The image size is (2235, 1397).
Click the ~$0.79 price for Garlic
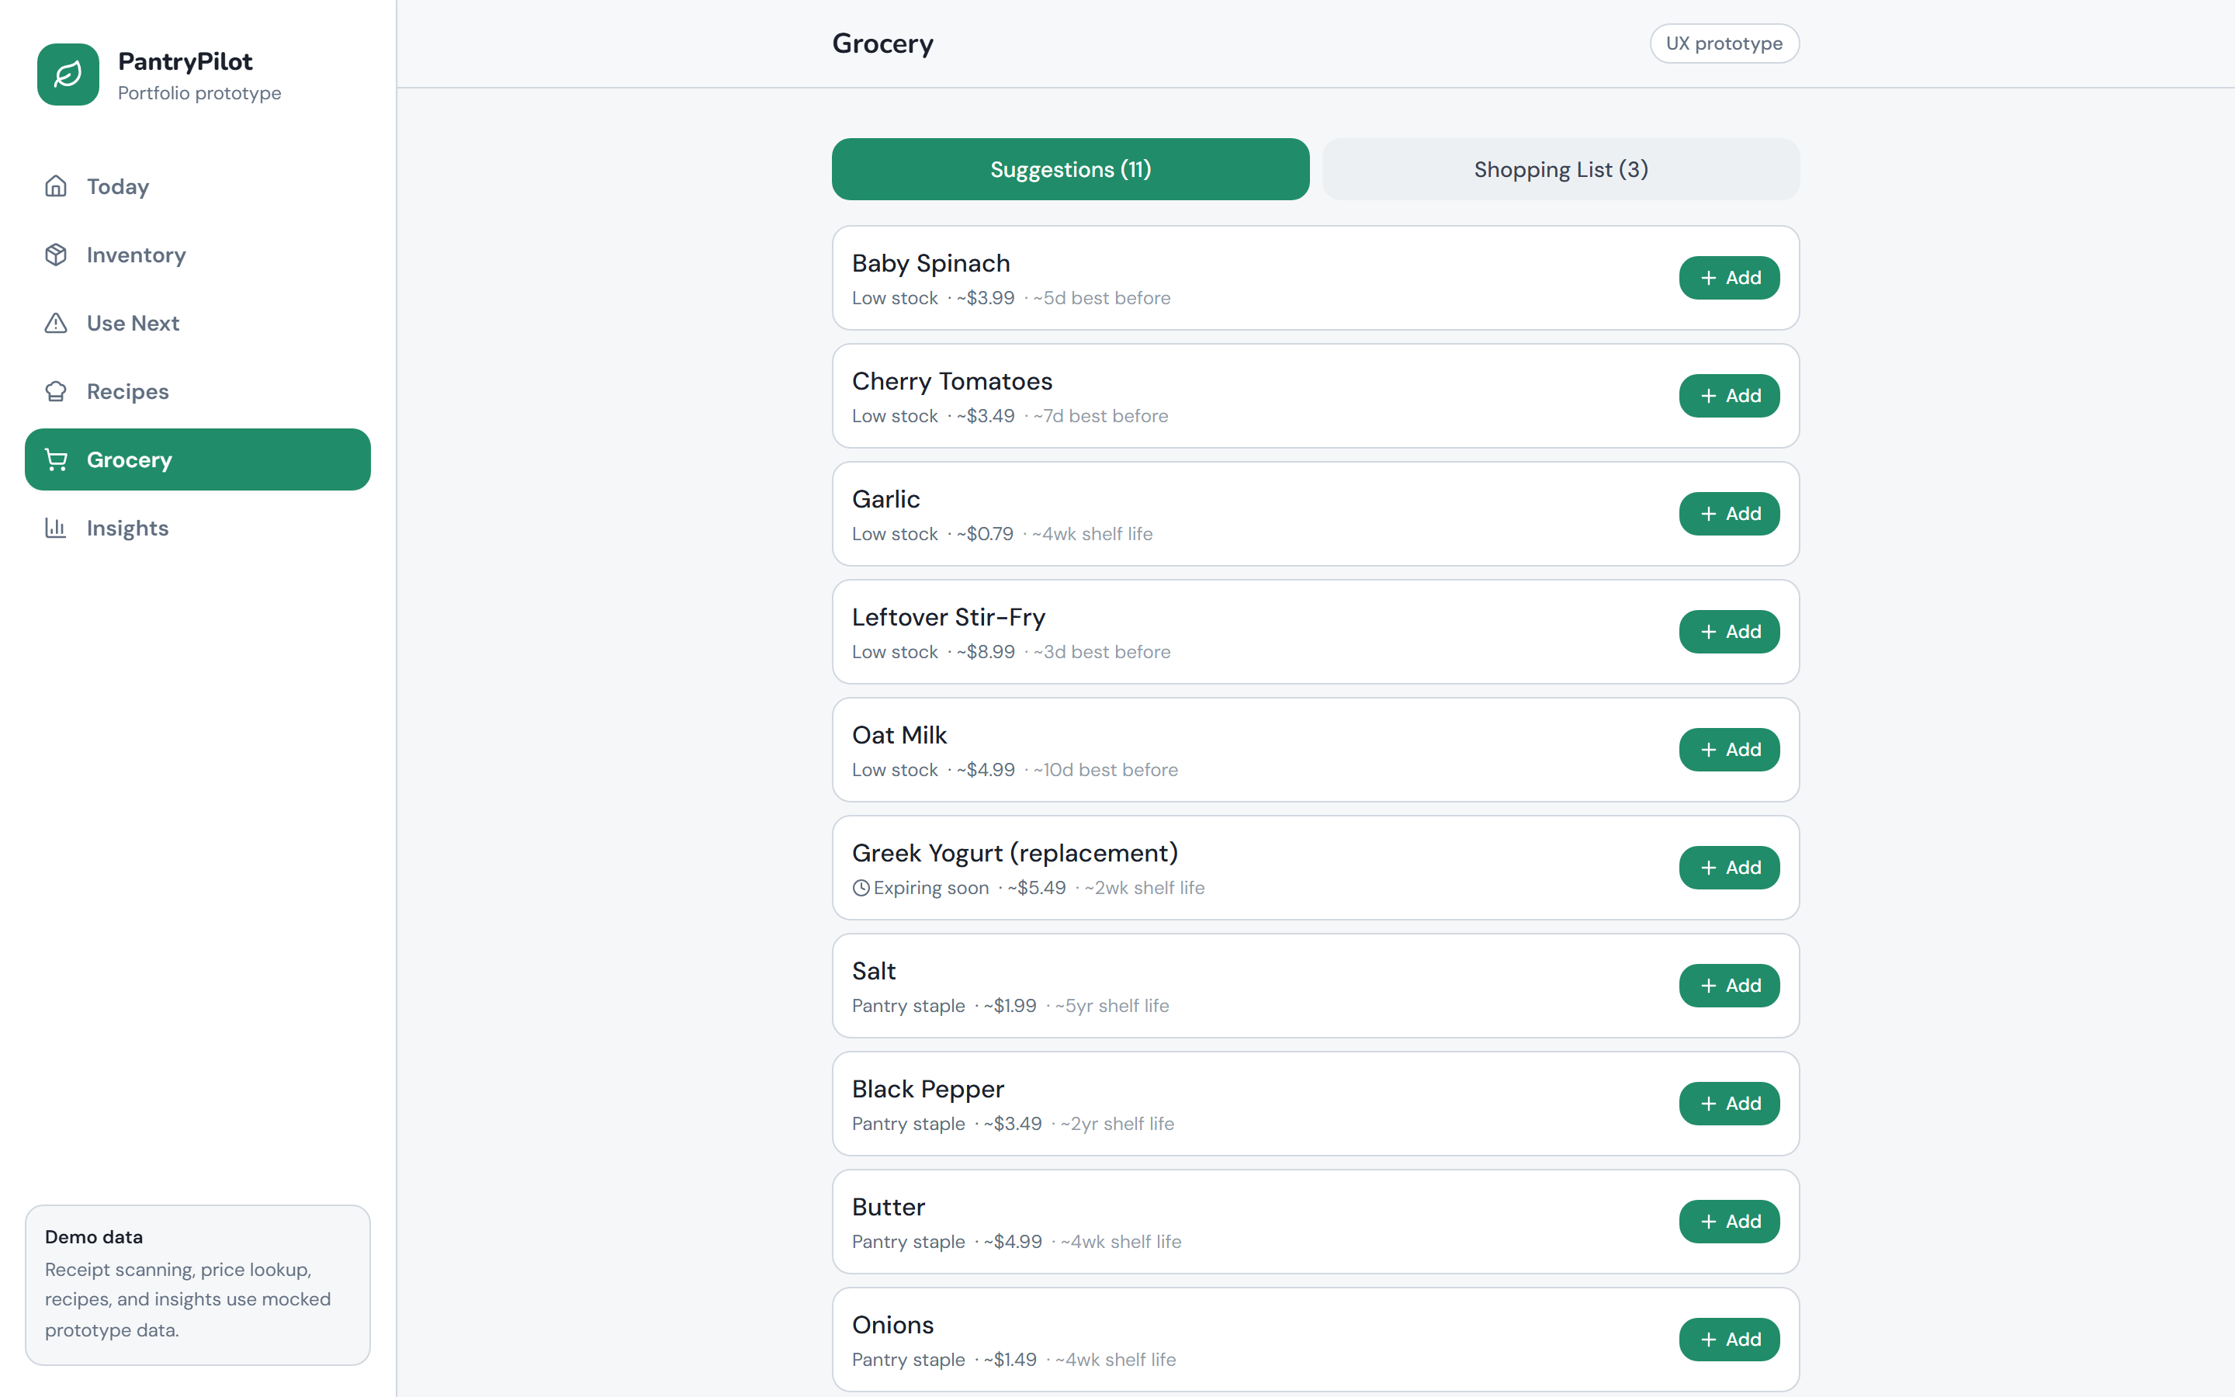click(x=985, y=534)
